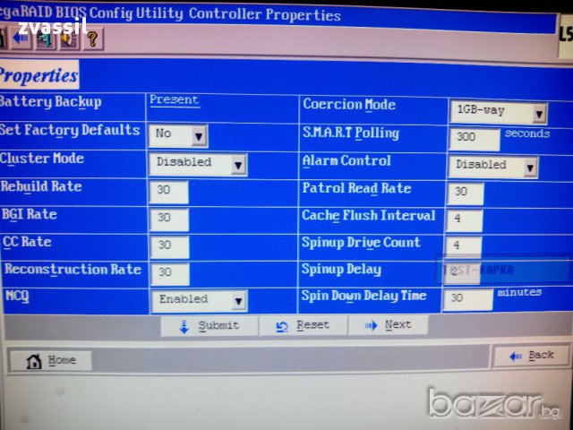This screenshot has height=430, width=573.
Task: Click the speaker sound toolbar icon
Action: pyautogui.click(x=67, y=39)
